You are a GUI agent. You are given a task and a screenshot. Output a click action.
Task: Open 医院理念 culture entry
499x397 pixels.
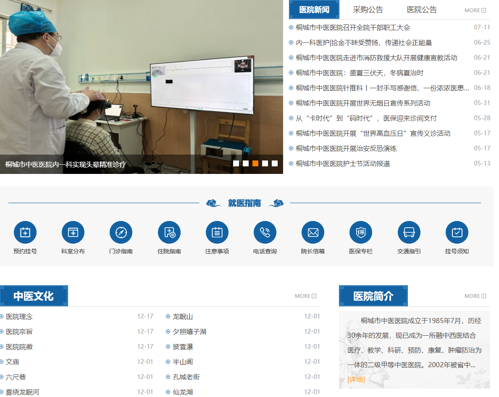[x=19, y=316]
